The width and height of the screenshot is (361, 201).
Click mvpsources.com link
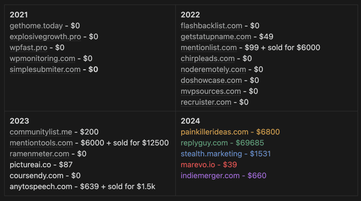pos(210,91)
